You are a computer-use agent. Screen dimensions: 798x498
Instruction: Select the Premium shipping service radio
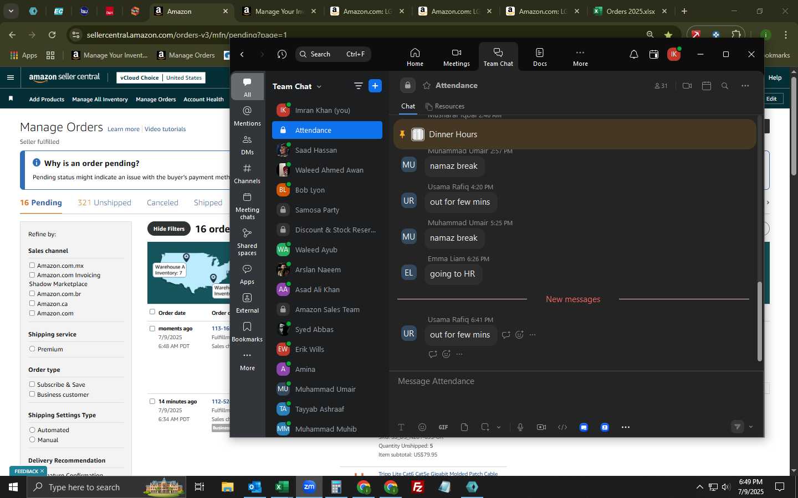(x=32, y=349)
